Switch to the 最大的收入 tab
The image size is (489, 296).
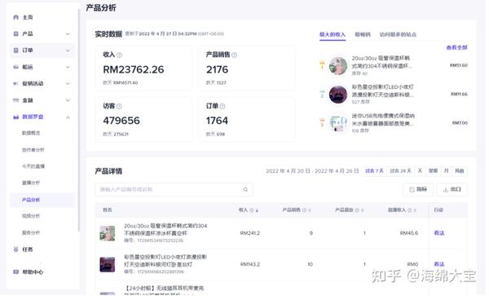click(333, 34)
